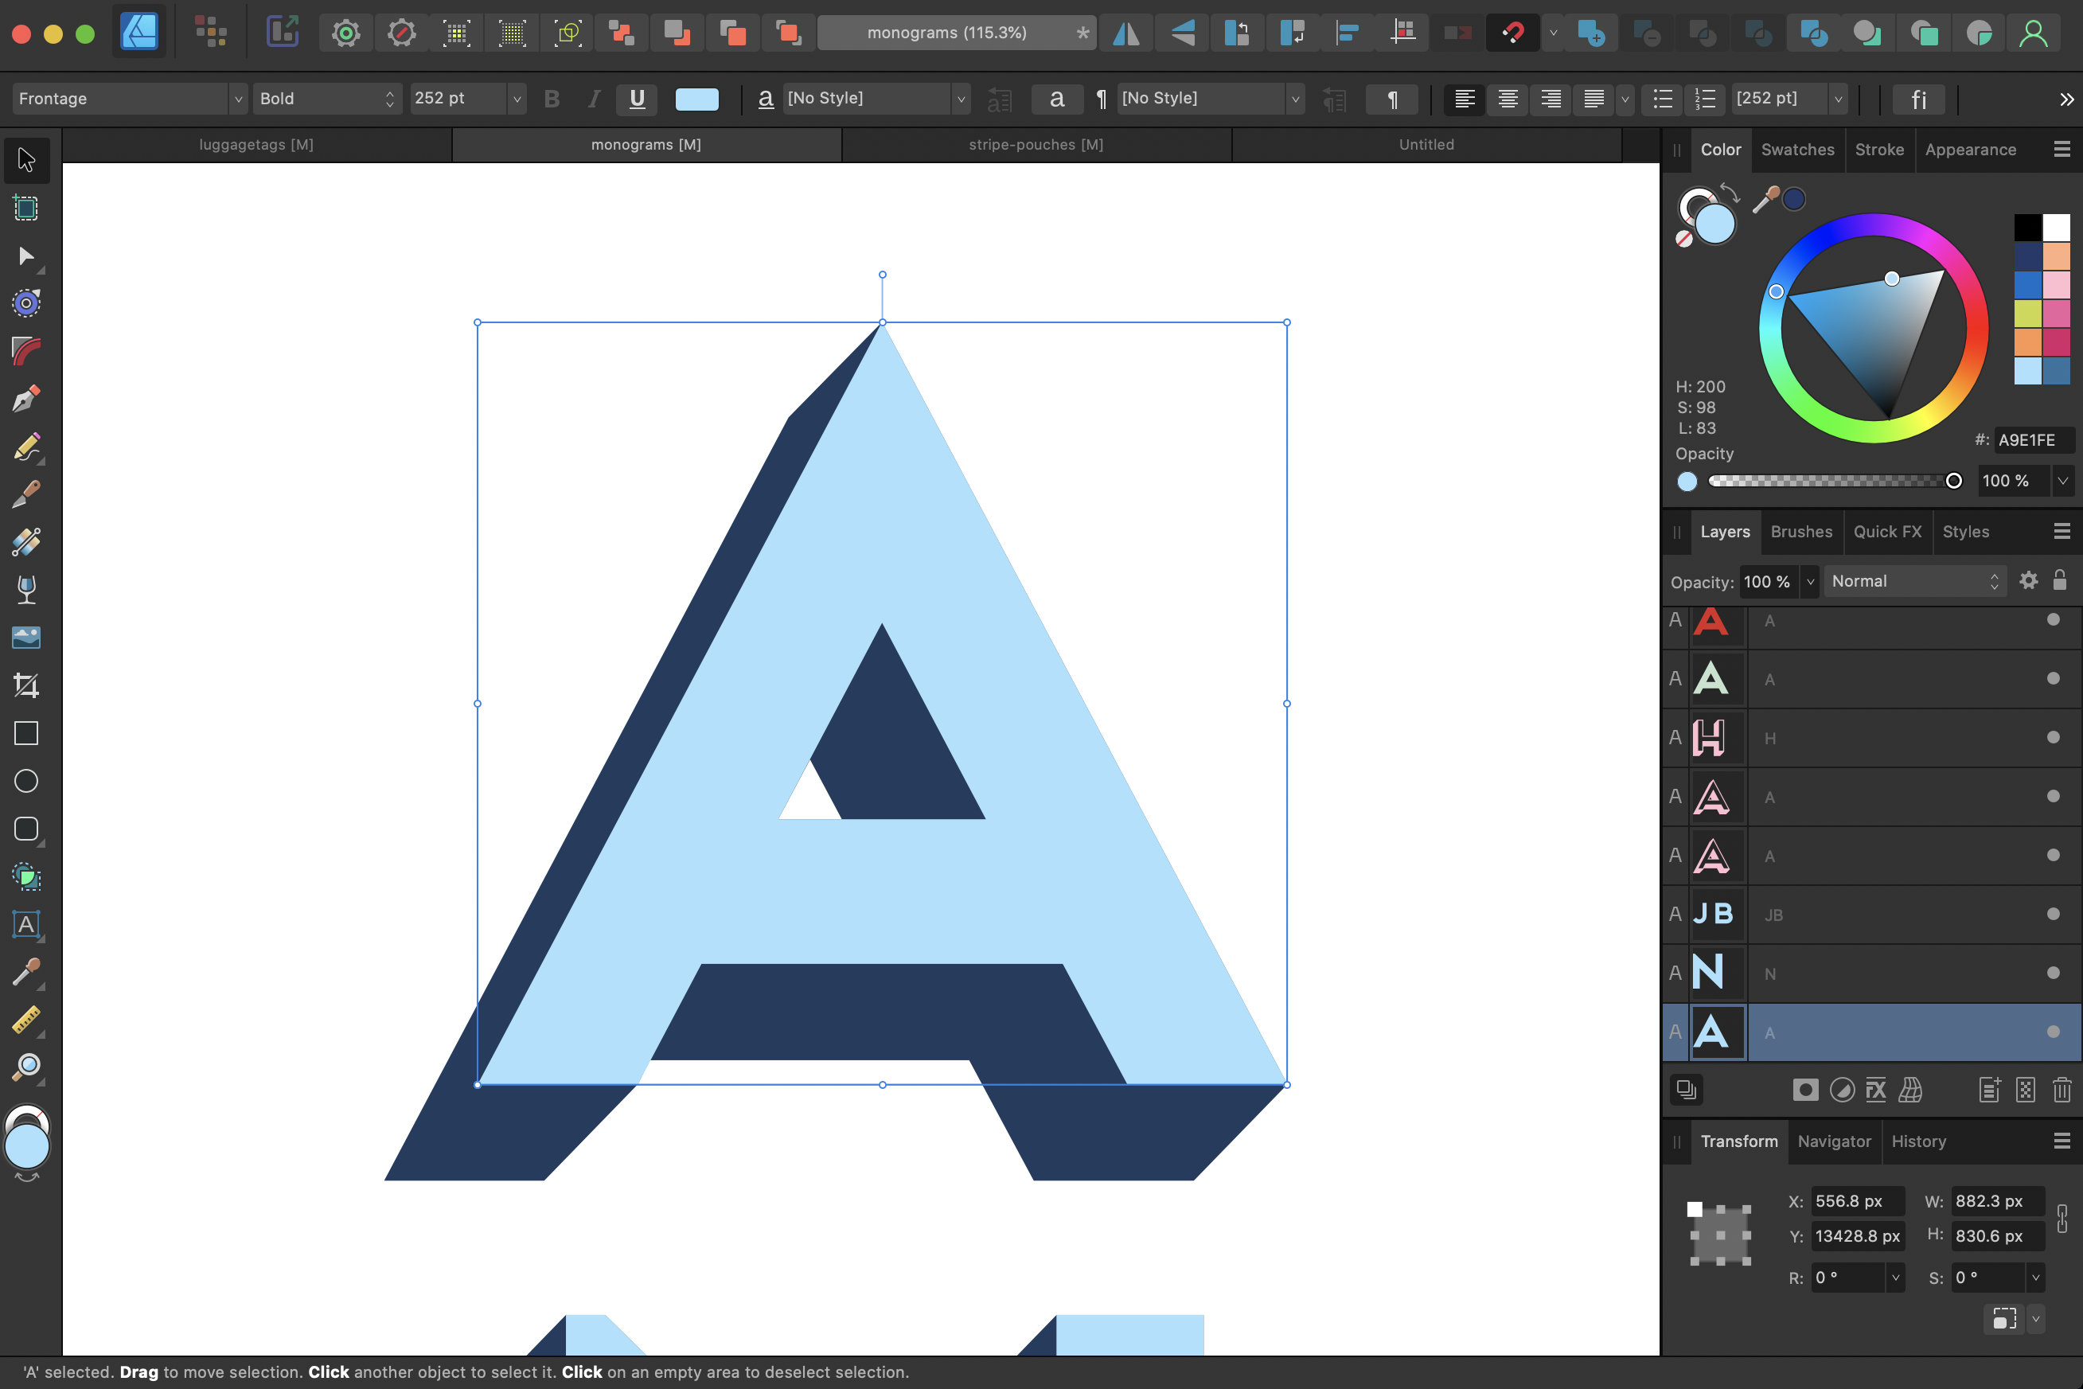Image resolution: width=2083 pixels, height=1389 pixels.
Task: Click the Delete Layer trash icon
Action: tap(2062, 1091)
